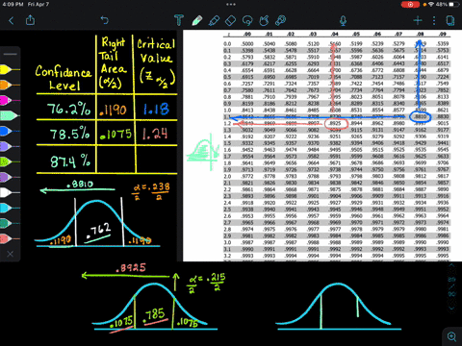The height and width of the screenshot is (346, 462).
Task: Select the Pen tool
Action: 196,20
